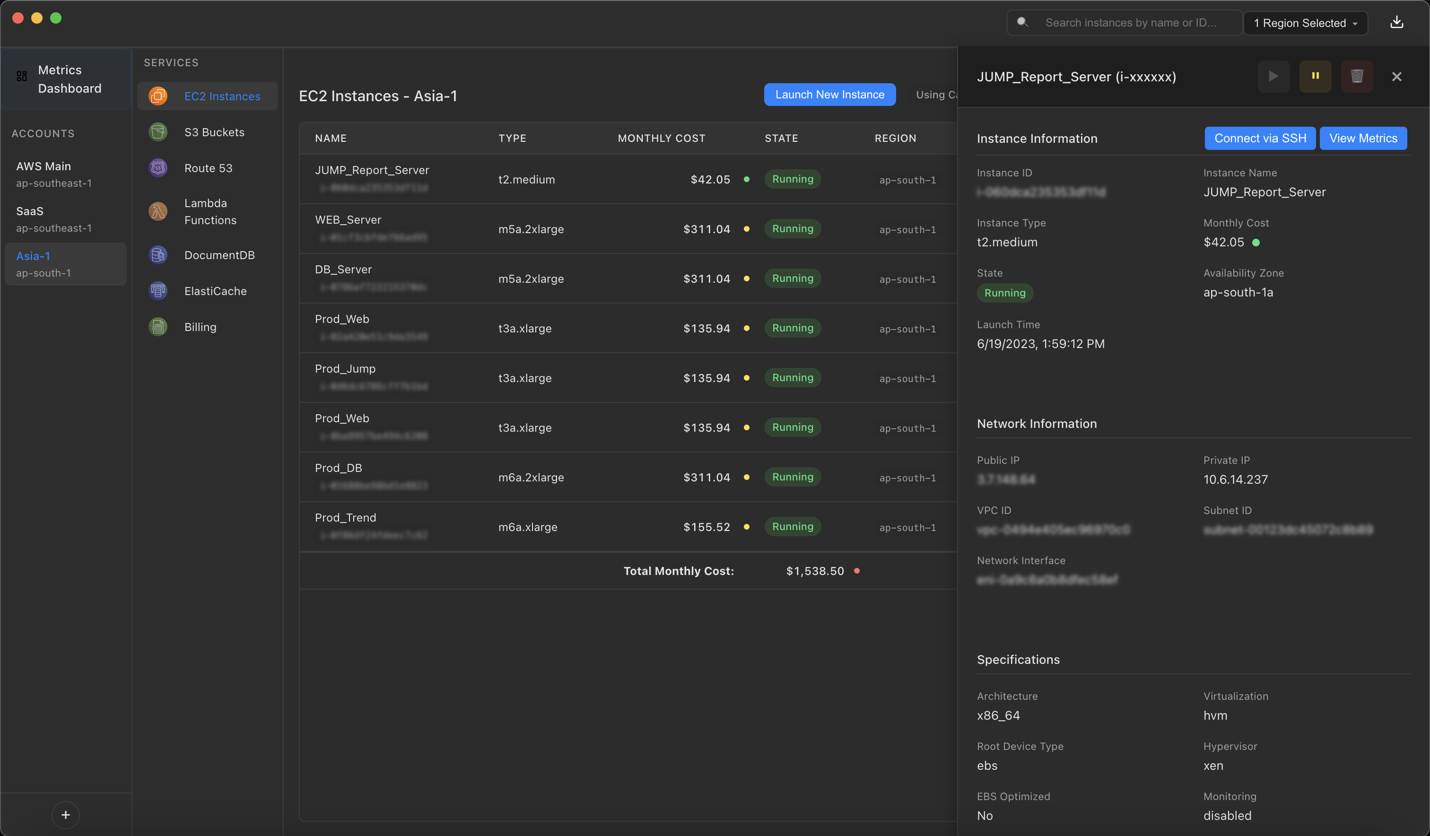
Task: Click Connect via SSH button
Action: [1260, 138]
